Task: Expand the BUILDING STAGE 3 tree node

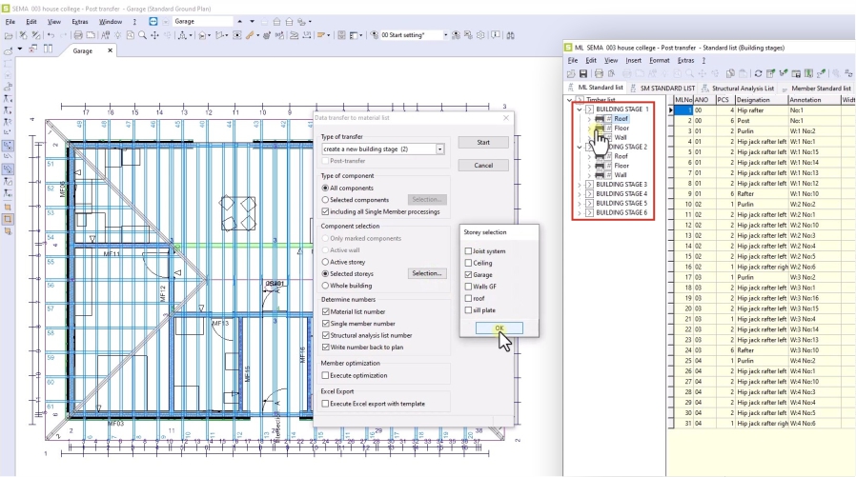Action: [580, 185]
